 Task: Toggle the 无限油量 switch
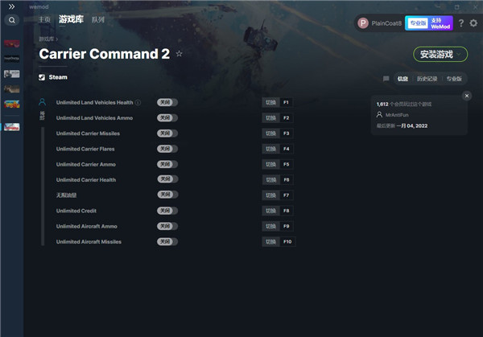167,195
